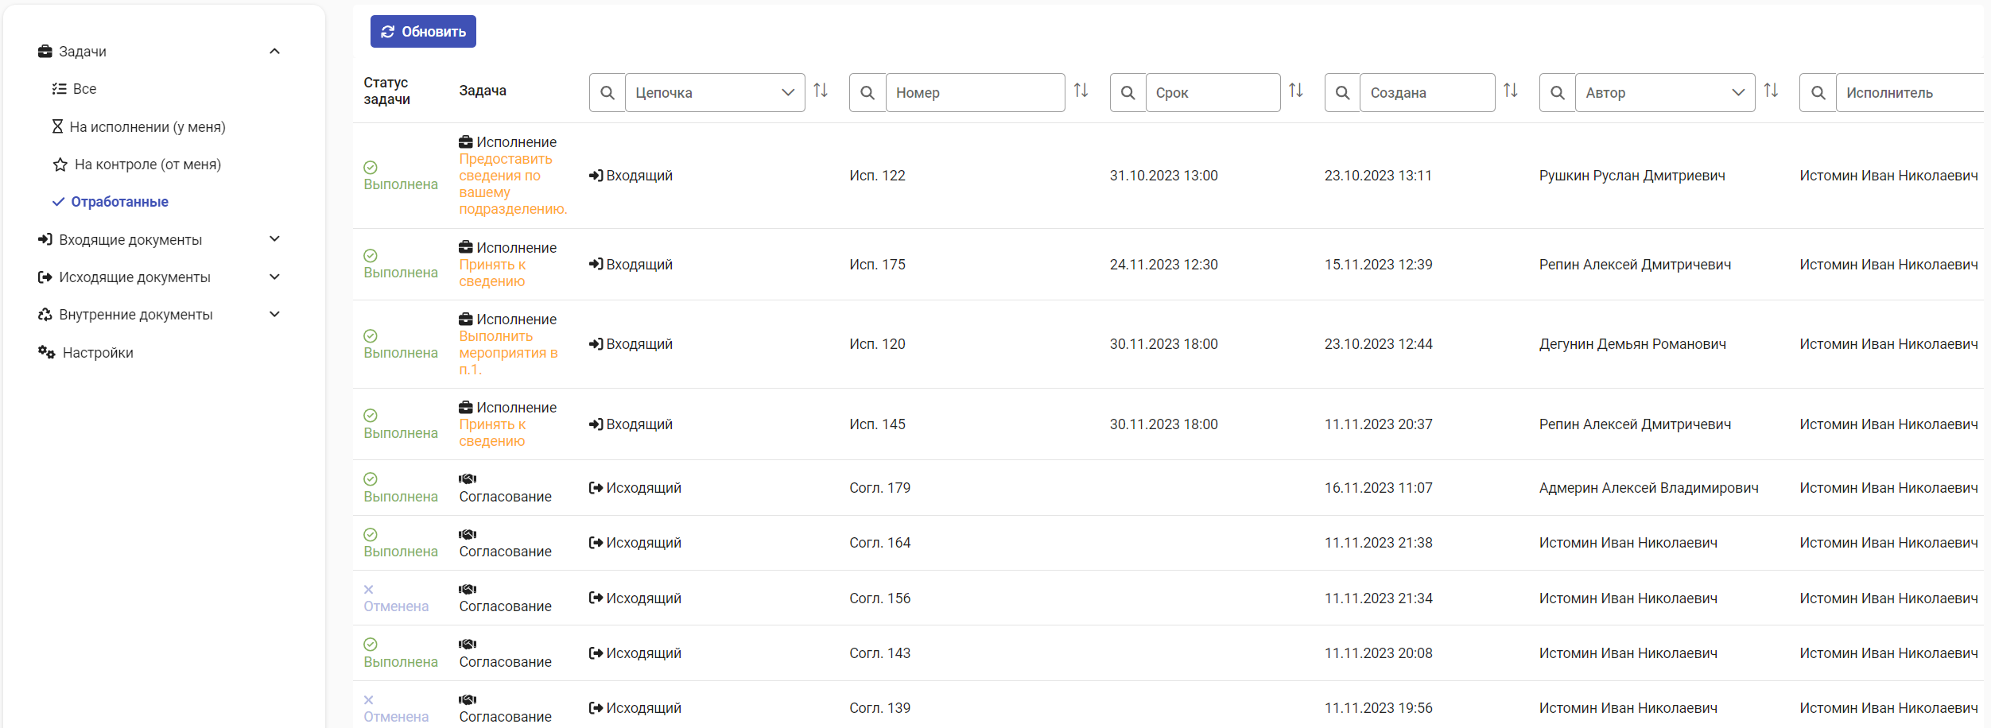Click the hourglass icon for На исполнении
Screen dimensions: 1991x728
[x=57, y=126]
